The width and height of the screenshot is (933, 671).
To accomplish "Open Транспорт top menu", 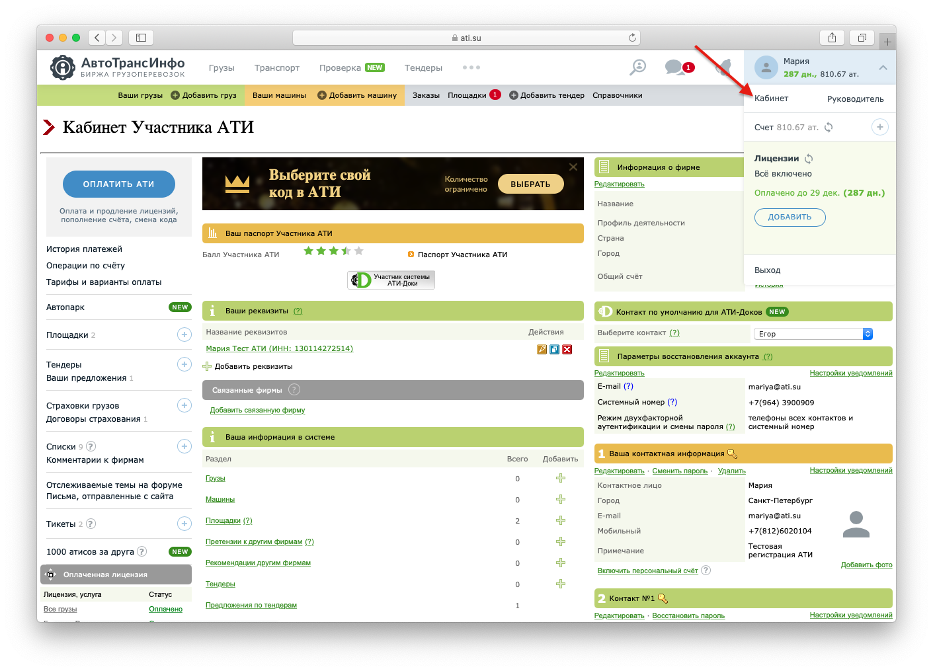I will coord(277,67).
